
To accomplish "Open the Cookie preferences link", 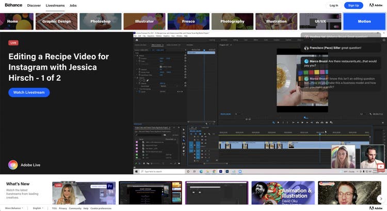I will point(102,208).
